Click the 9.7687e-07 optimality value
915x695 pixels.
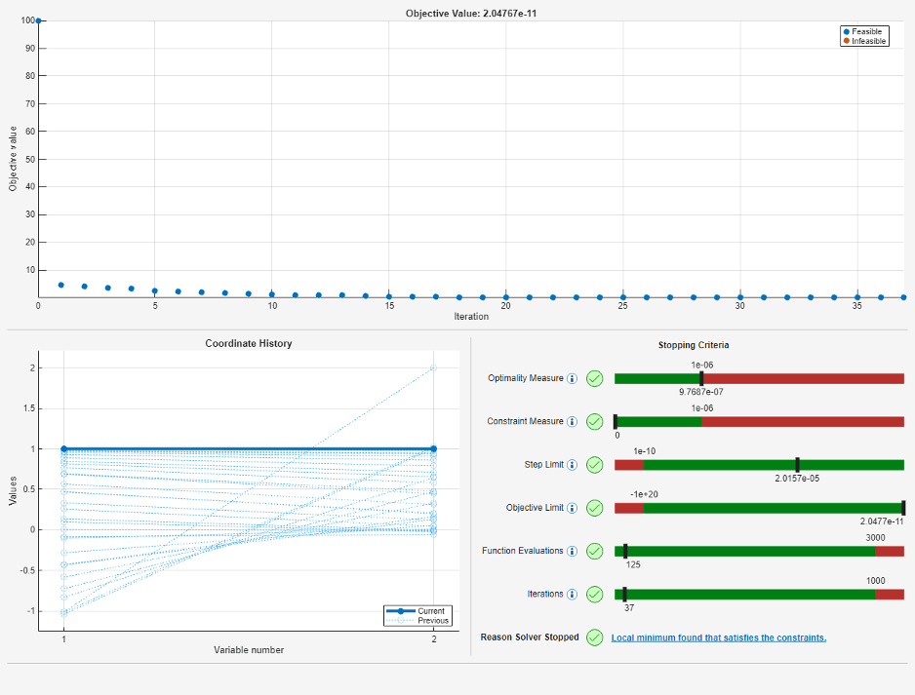click(x=700, y=392)
